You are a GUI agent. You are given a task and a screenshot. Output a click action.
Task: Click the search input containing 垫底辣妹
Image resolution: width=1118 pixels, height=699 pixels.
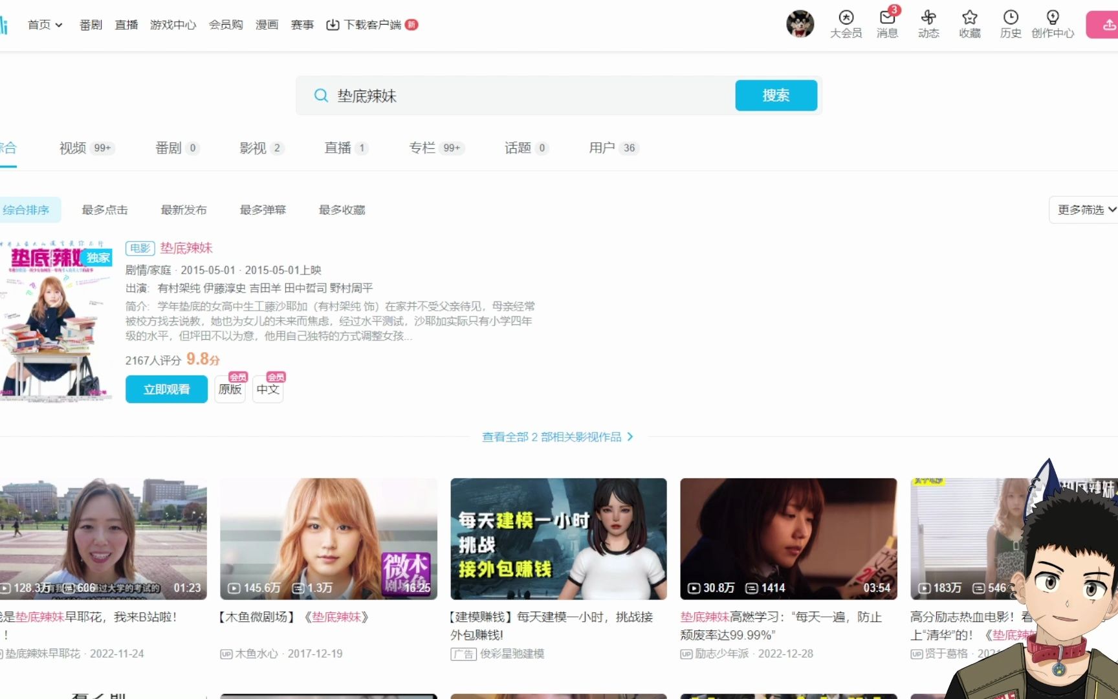tap(531, 96)
